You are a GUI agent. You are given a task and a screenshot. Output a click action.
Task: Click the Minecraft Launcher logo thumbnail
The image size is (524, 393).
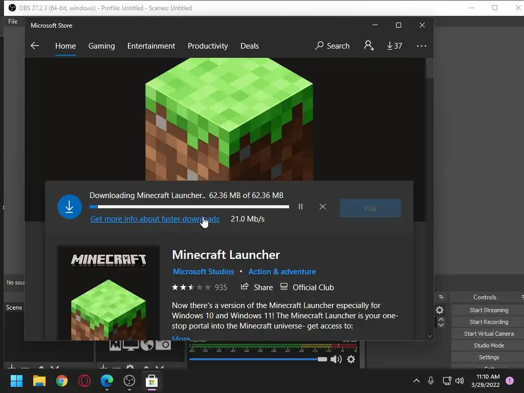coord(108,293)
